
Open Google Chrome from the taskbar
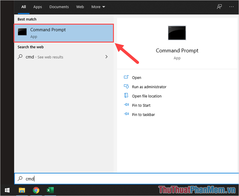(x=36, y=190)
